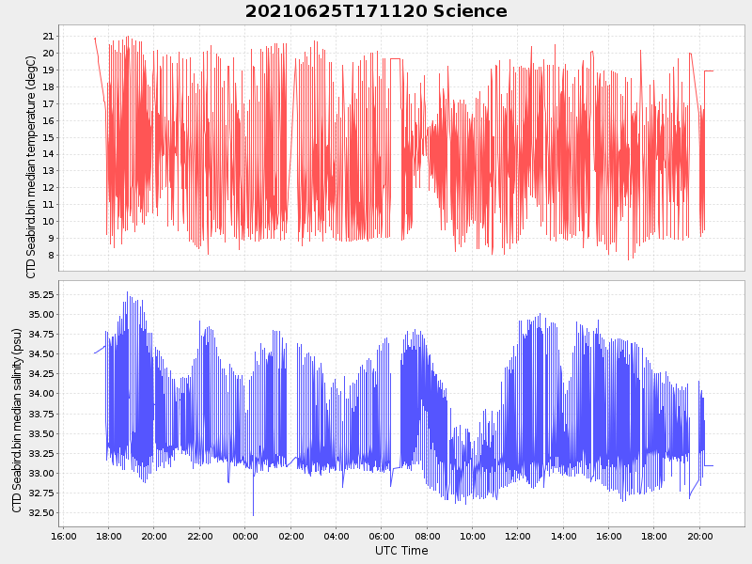
Task: Click the 21 temperature tick label
Action: [x=48, y=37]
